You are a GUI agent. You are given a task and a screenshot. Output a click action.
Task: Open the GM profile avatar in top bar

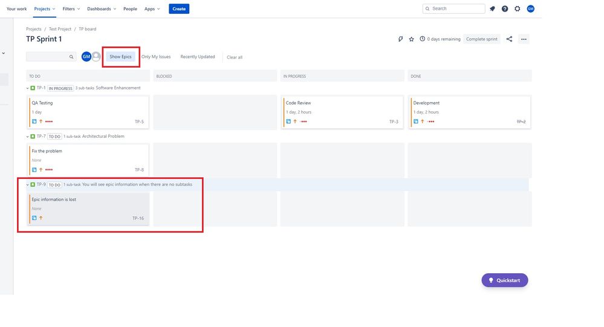(530, 8)
